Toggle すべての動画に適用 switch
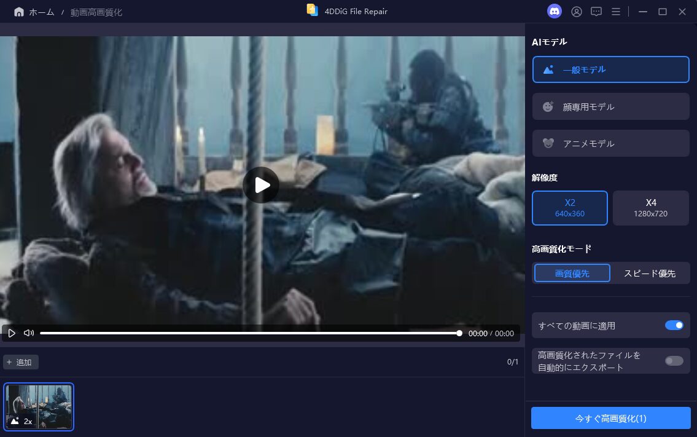697x437 pixels. pos(674,325)
